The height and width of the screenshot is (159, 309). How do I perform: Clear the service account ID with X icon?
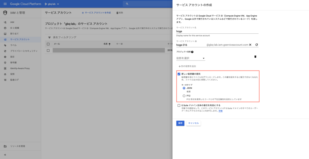point(250,45)
